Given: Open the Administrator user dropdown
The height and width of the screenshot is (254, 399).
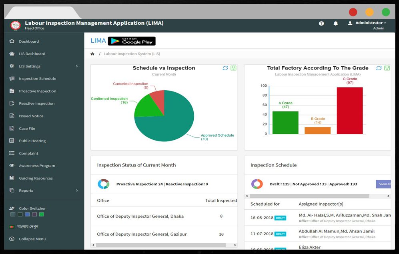Looking at the screenshot, I should [367, 23].
